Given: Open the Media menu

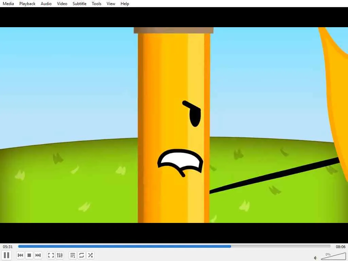Looking at the screenshot, I should coord(8,3).
